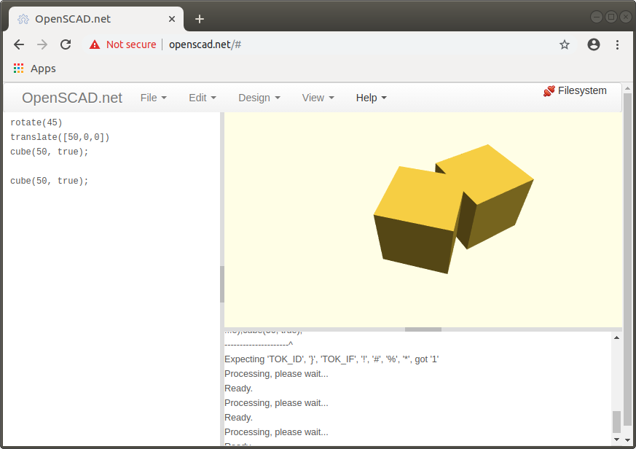Select the OpenSCAD.net browser tab
Image resolution: width=636 pixels, height=449 pixels.
pyautogui.click(x=95, y=19)
